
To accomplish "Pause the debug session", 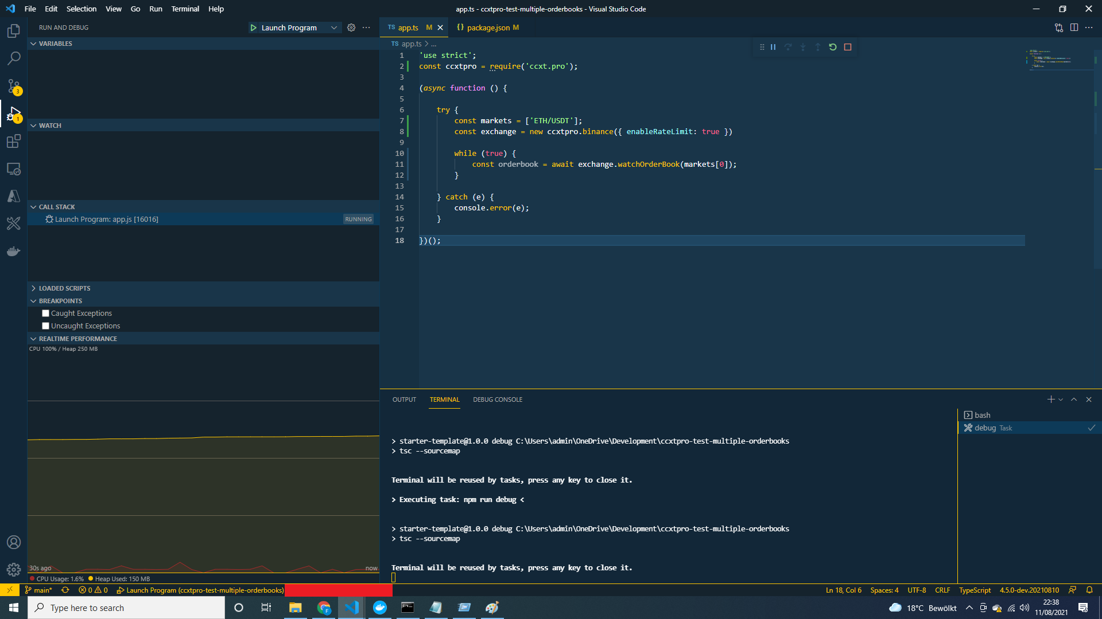I will [x=773, y=47].
